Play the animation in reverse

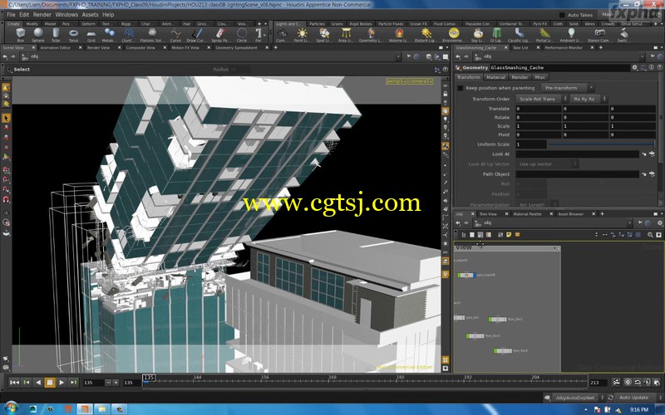coord(37,383)
